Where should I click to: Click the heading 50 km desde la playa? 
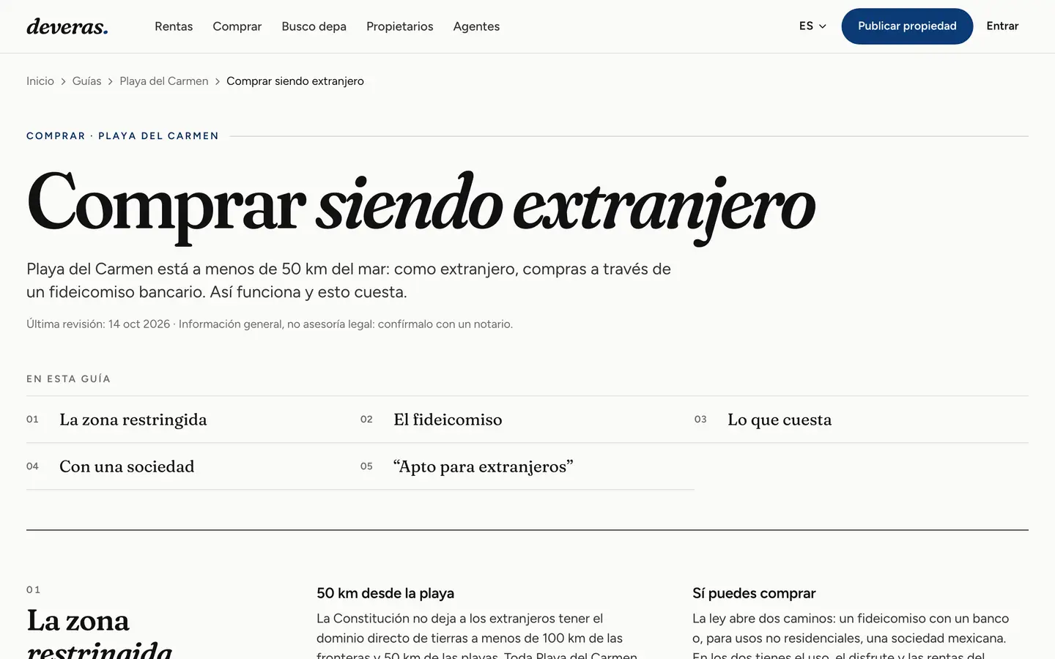coord(385,593)
